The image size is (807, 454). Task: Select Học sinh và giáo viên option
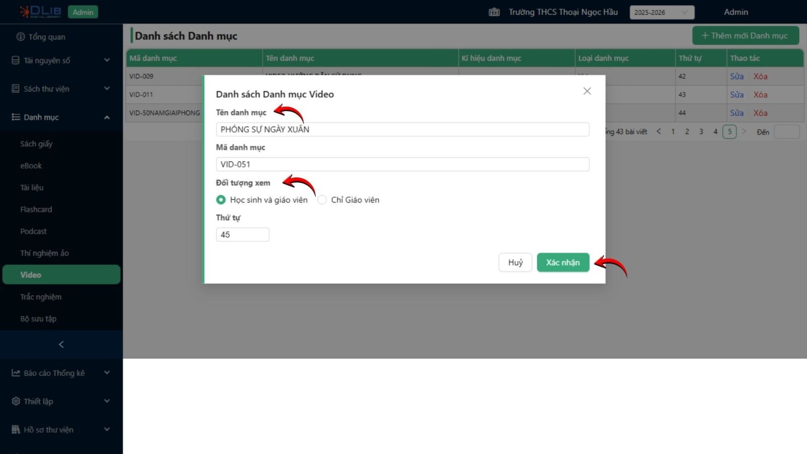pyautogui.click(x=221, y=200)
